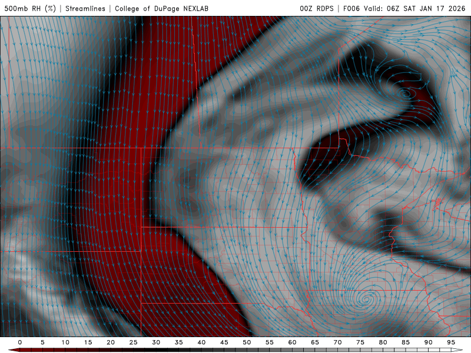
Task: Click the colorbar label "10"
Action: (x=65, y=342)
